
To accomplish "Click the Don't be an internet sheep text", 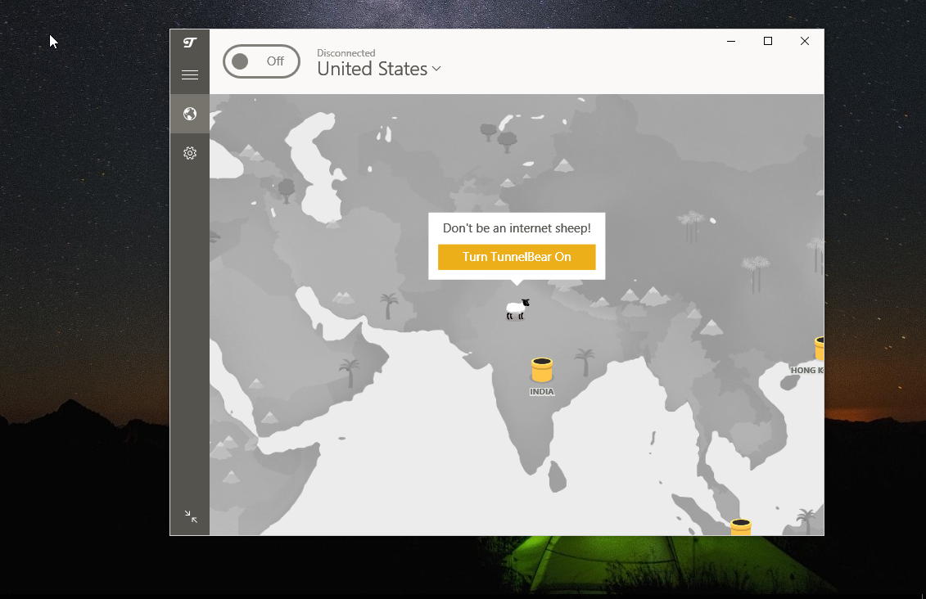I will pos(517,228).
